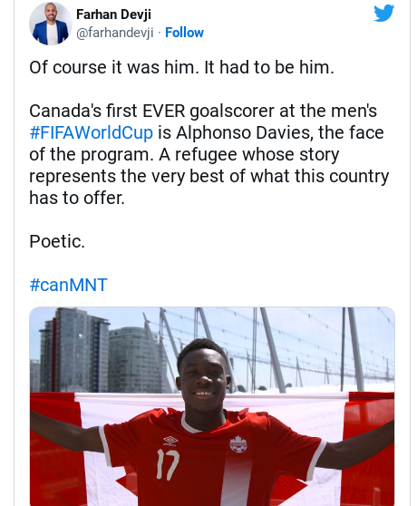Click the number 17 on the shirt
This screenshot has width=417, height=506.
[x=168, y=464]
